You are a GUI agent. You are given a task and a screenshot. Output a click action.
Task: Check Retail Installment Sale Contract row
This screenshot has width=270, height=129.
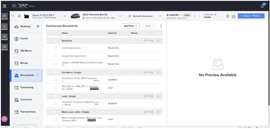tap(55, 119)
